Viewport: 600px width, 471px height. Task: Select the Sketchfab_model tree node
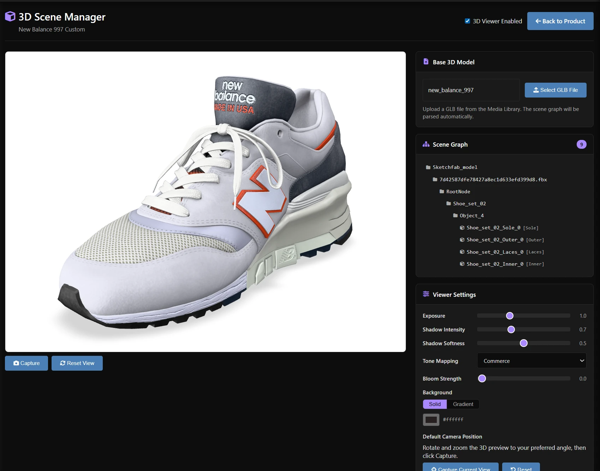pos(455,167)
